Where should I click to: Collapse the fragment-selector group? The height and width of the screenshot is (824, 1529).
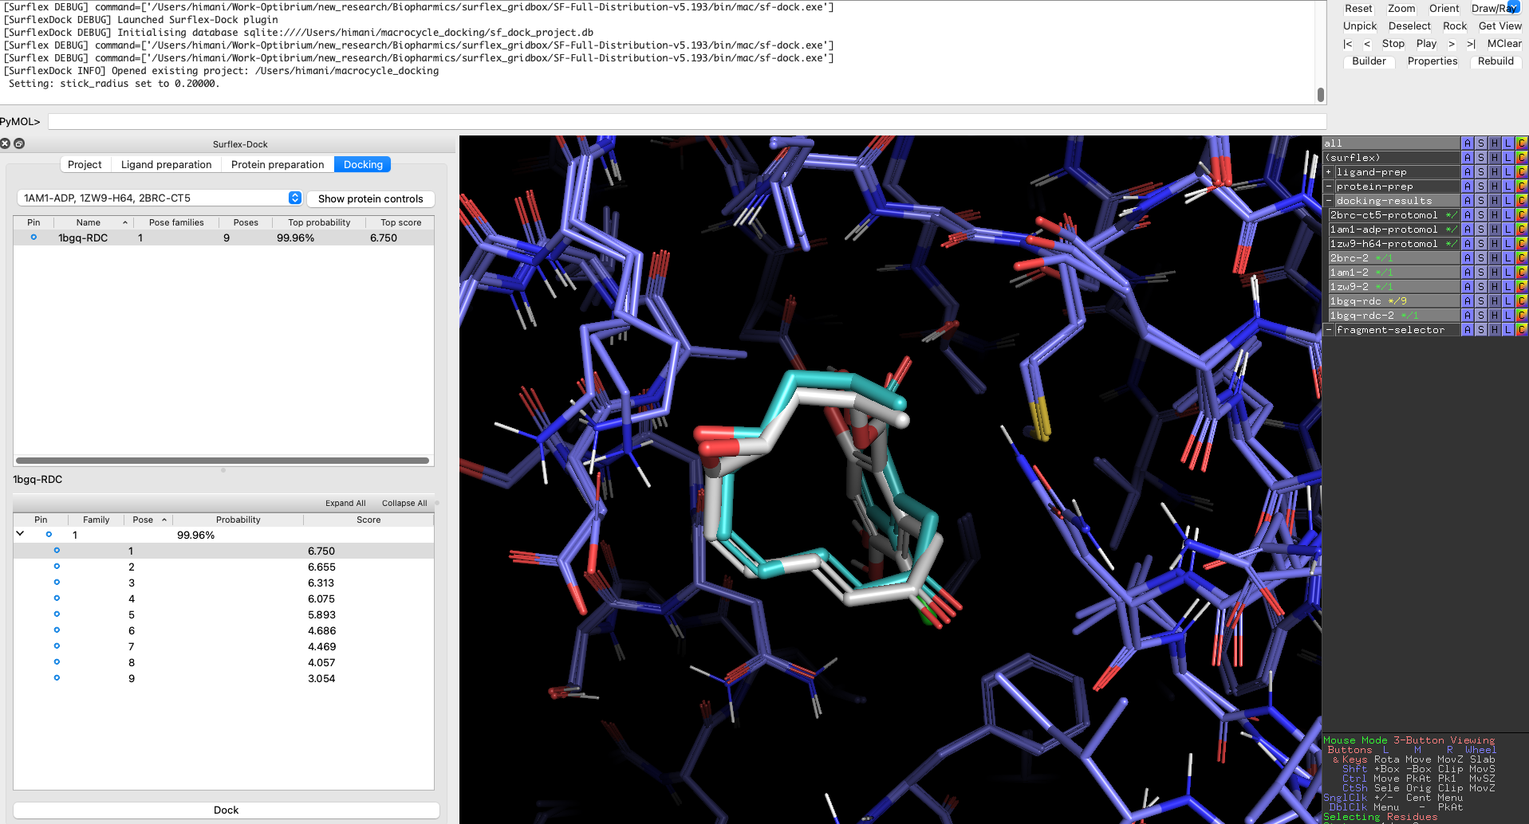click(1329, 330)
